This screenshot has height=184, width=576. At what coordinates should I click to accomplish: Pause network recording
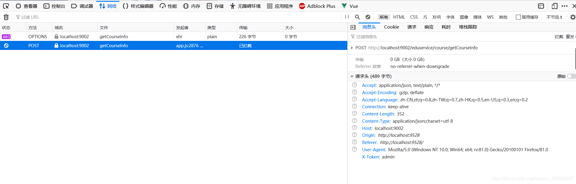[347, 17]
